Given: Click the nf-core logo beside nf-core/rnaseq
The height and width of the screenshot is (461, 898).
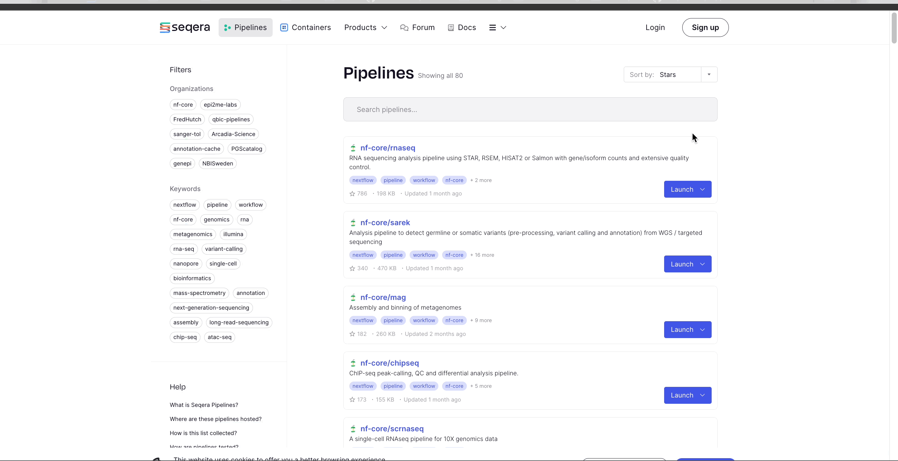Looking at the screenshot, I should click(353, 148).
